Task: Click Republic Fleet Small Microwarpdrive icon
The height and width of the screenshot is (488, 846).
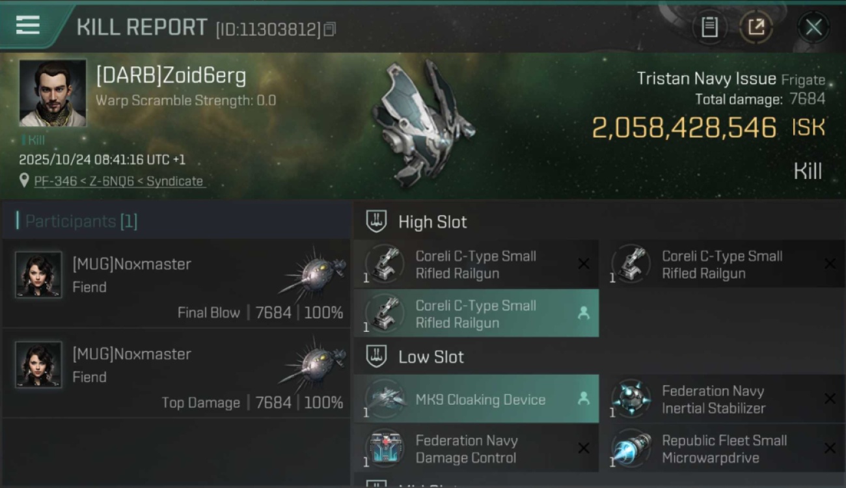Action: pyautogui.click(x=631, y=448)
